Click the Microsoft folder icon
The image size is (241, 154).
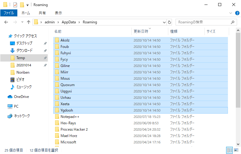[x=57, y=142]
